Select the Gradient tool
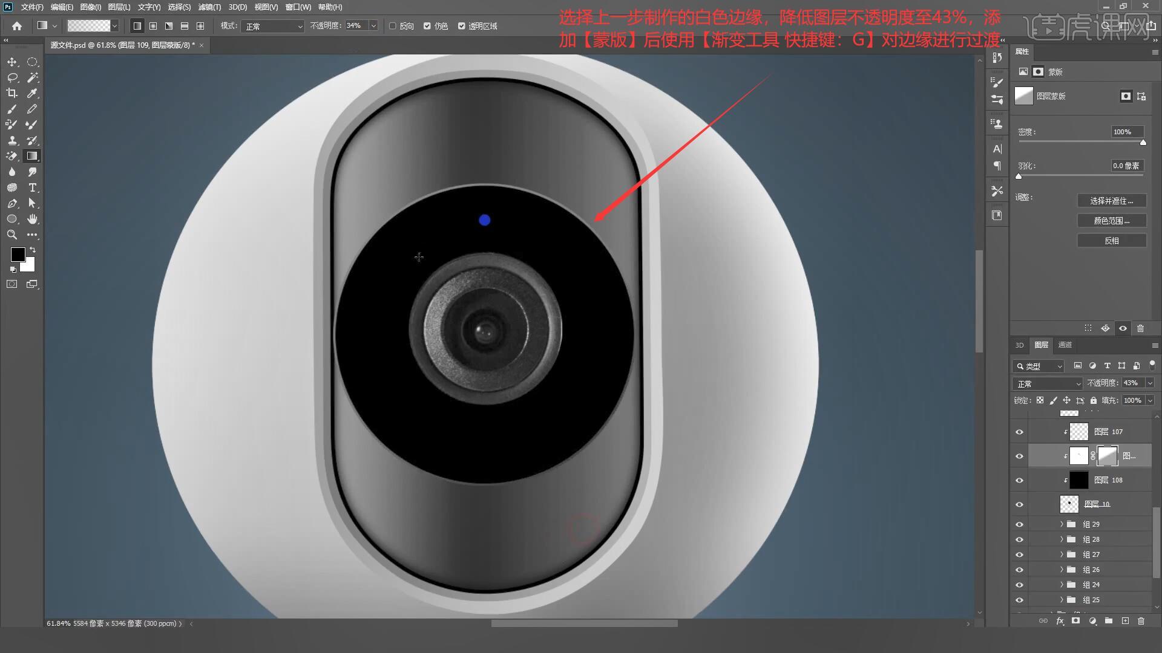Viewport: 1162px width, 653px height. coord(32,156)
